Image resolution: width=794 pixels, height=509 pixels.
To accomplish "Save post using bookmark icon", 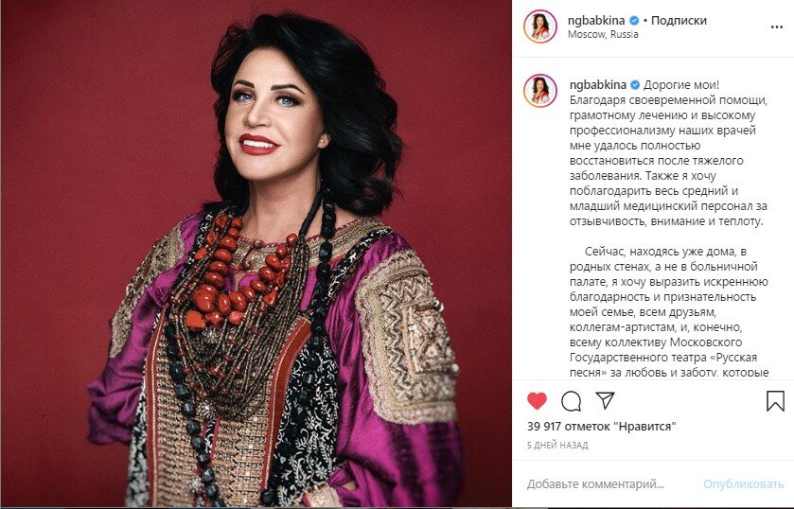I will coord(775,400).
